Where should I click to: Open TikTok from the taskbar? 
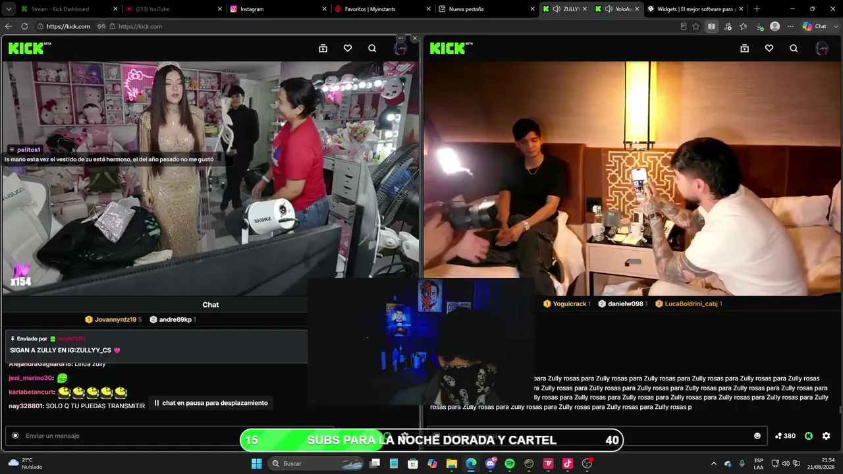pyautogui.click(x=568, y=463)
